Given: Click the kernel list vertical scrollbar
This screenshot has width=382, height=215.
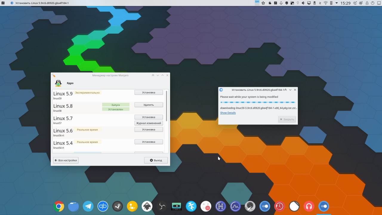Looking at the screenshot, I should (x=166, y=106).
